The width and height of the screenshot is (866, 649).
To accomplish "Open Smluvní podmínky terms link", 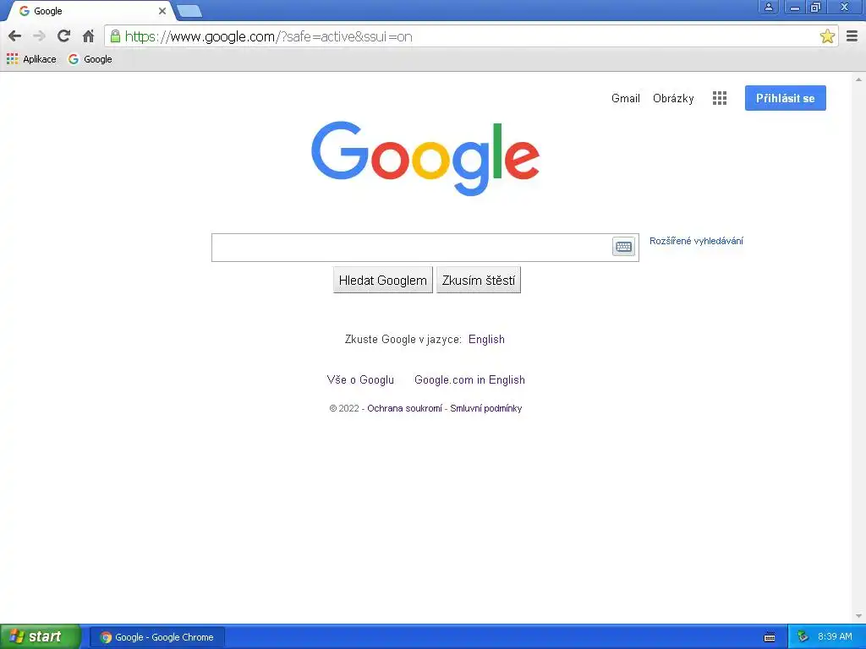I will click(485, 408).
